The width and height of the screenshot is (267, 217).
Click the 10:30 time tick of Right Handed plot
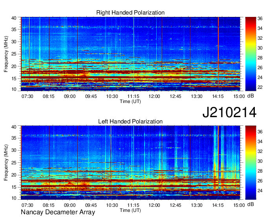[x=112, y=96]
